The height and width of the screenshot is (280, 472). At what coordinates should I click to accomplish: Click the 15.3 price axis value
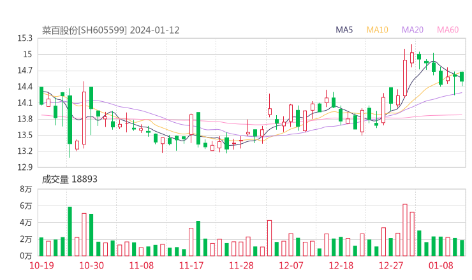25,38
